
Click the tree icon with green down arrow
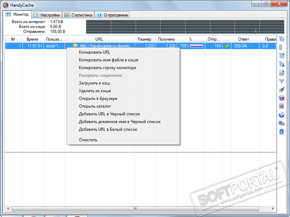tap(282, 64)
